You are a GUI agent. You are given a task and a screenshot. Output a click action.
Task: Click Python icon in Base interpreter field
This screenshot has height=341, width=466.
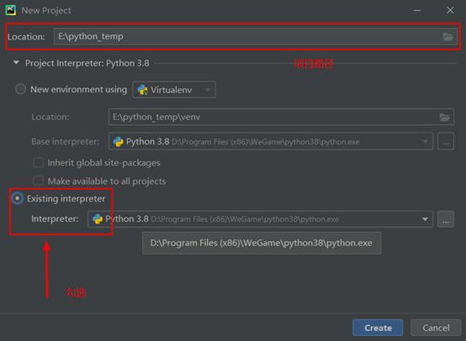coord(119,142)
